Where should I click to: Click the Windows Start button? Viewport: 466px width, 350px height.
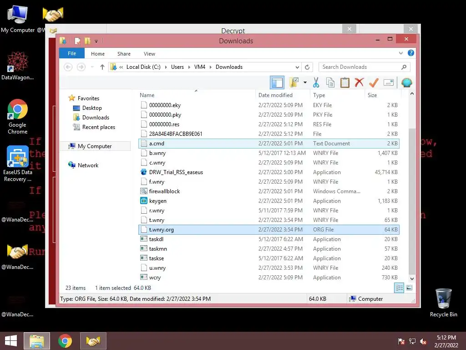coord(11,341)
